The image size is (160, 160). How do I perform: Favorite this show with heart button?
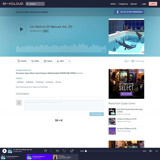coord(22,61)
